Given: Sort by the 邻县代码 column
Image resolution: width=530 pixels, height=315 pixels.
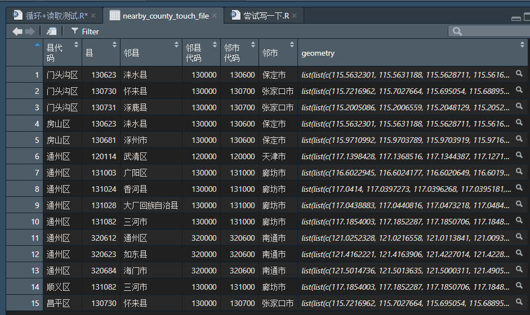Looking at the screenshot, I should (x=202, y=52).
